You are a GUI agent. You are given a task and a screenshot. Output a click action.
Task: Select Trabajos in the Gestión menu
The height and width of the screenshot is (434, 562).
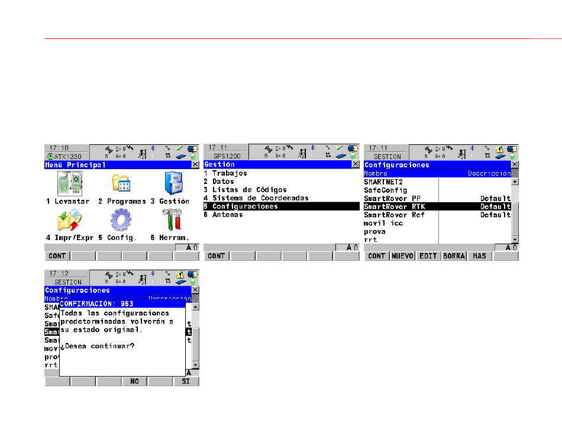click(230, 173)
